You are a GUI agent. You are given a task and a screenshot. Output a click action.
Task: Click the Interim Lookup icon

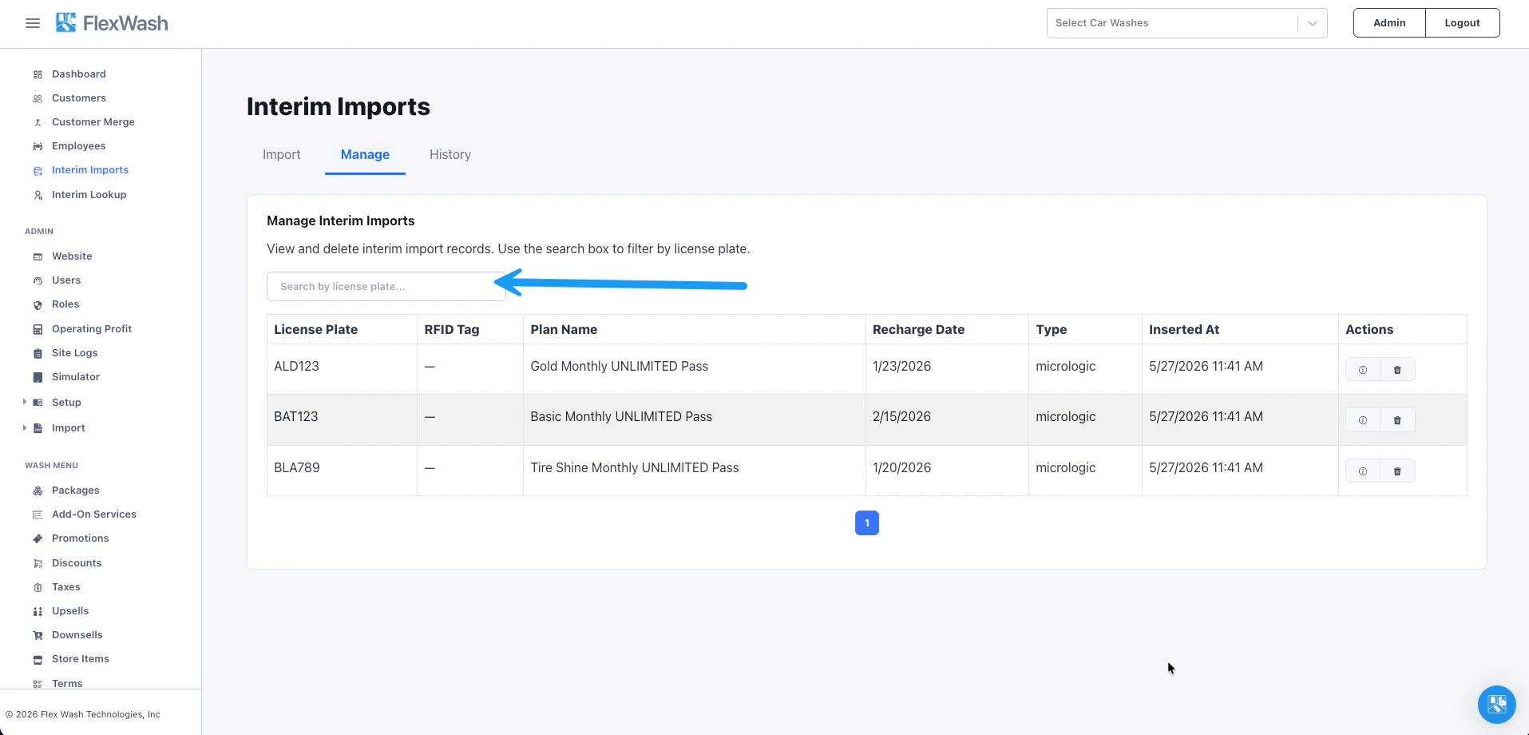point(38,195)
